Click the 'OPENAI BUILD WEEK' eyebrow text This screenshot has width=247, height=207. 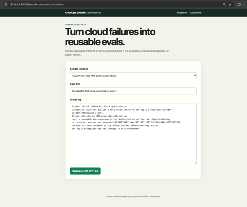76,25
